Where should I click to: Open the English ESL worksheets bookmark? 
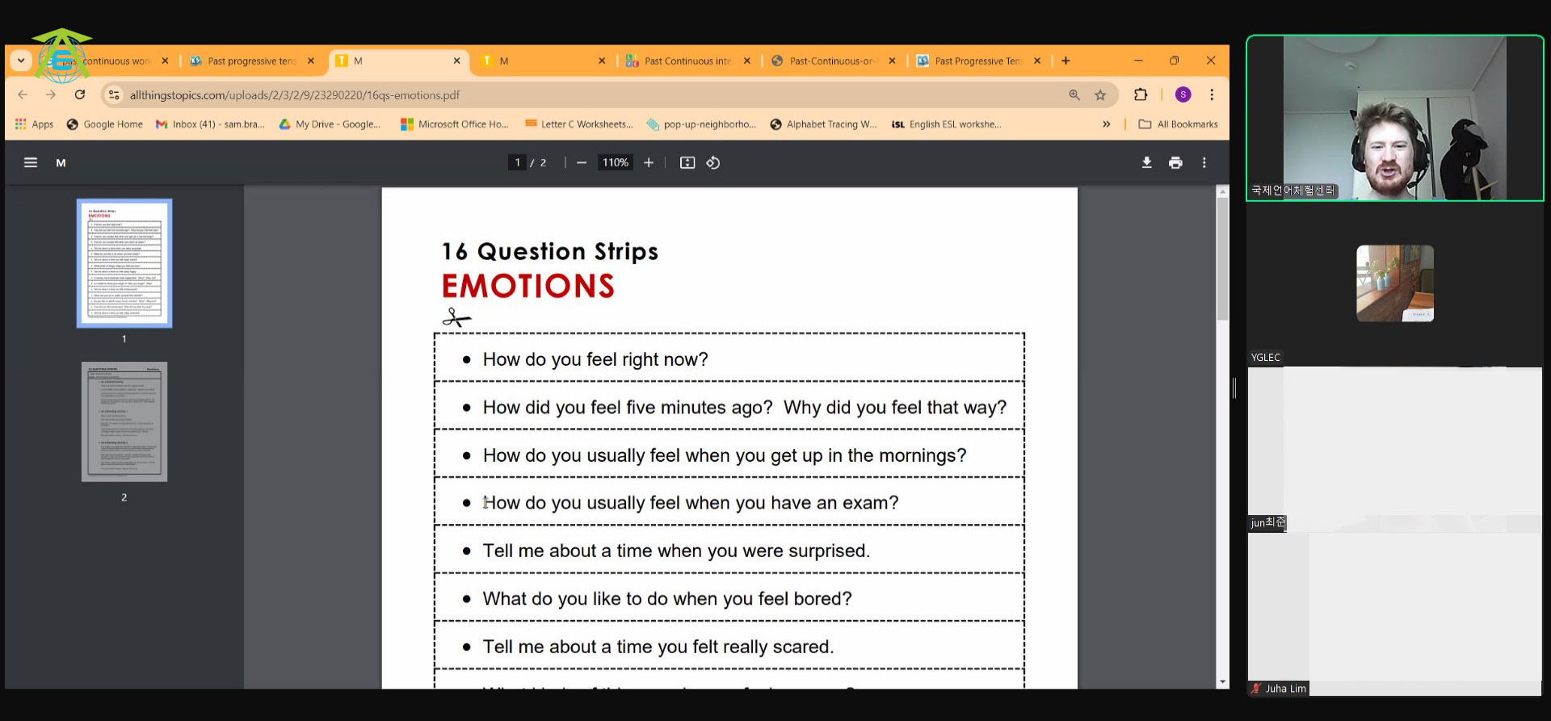click(x=946, y=124)
